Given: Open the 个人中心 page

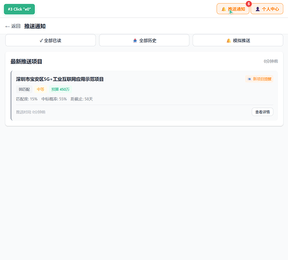Looking at the screenshot, I should (x=267, y=9).
